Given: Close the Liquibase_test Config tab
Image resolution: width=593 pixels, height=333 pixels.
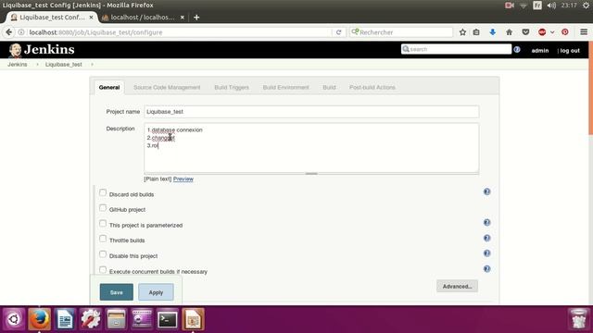Looking at the screenshot, I should pyautogui.click(x=91, y=18).
